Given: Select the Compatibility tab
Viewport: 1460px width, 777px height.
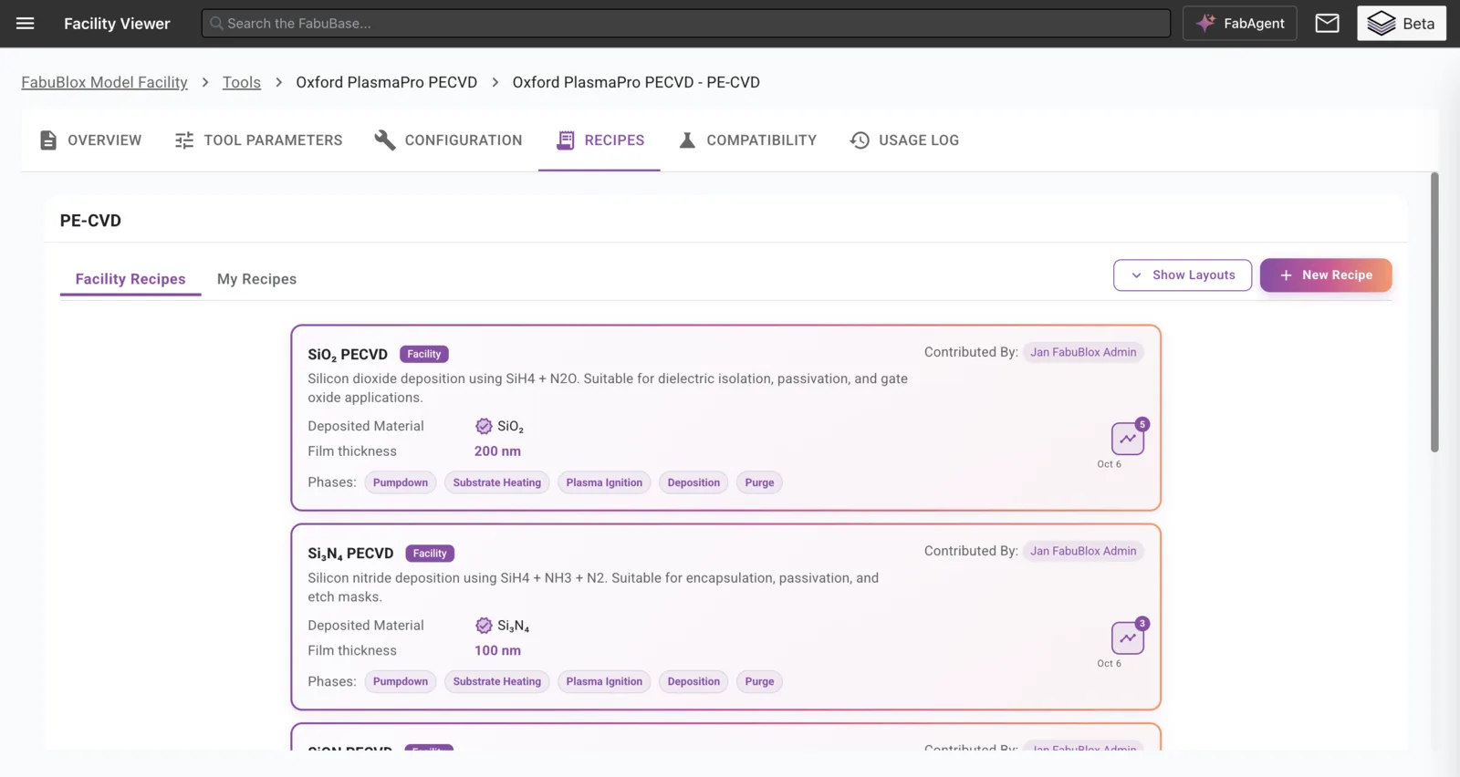Looking at the screenshot, I should click(x=747, y=140).
